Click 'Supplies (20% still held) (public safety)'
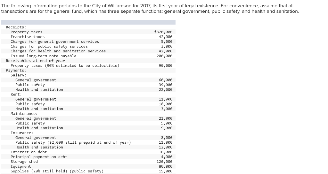This screenshot has height=174, width=328. click(x=57, y=171)
